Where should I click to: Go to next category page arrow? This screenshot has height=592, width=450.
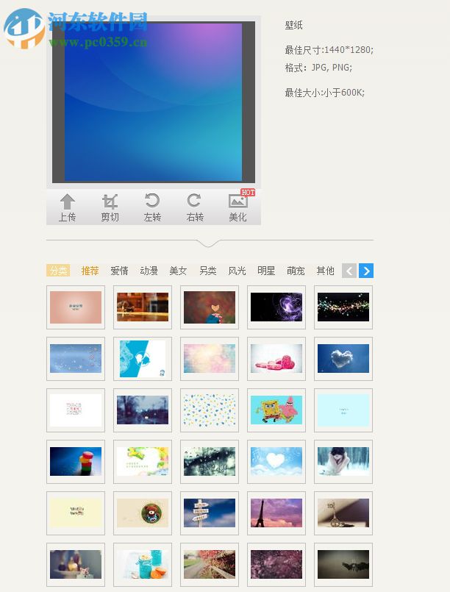click(x=366, y=271)
